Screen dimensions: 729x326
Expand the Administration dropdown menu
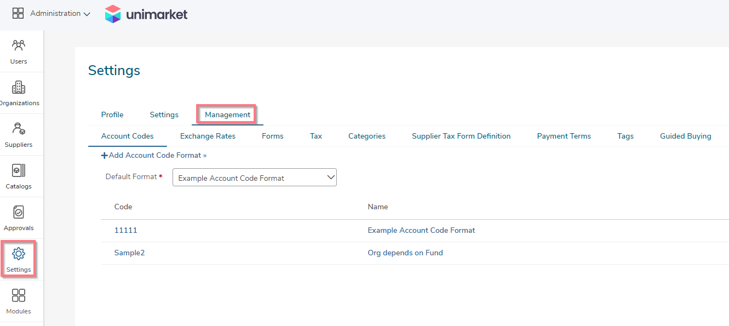pos(60,14)
